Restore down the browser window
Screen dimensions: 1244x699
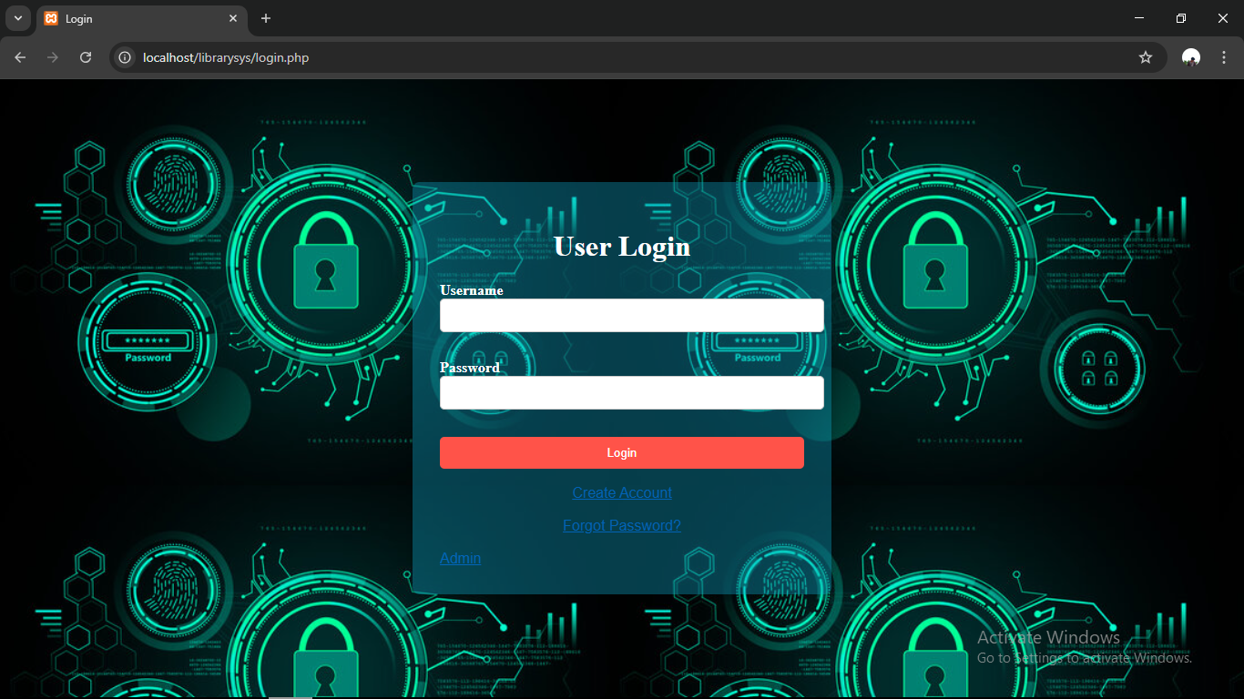[x=1181, y=18]
